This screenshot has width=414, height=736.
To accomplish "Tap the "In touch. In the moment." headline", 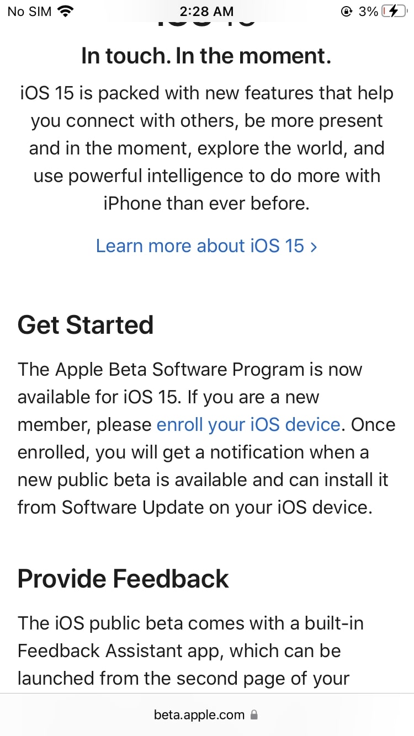I will point(206,56).
